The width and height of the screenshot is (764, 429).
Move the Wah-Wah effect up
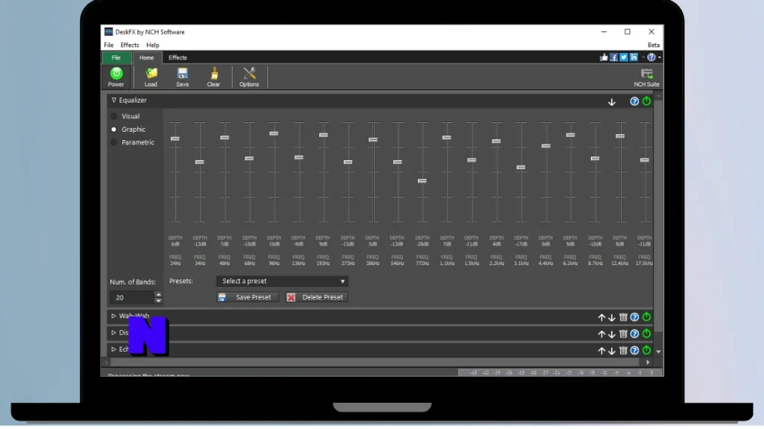pos(602,317)
